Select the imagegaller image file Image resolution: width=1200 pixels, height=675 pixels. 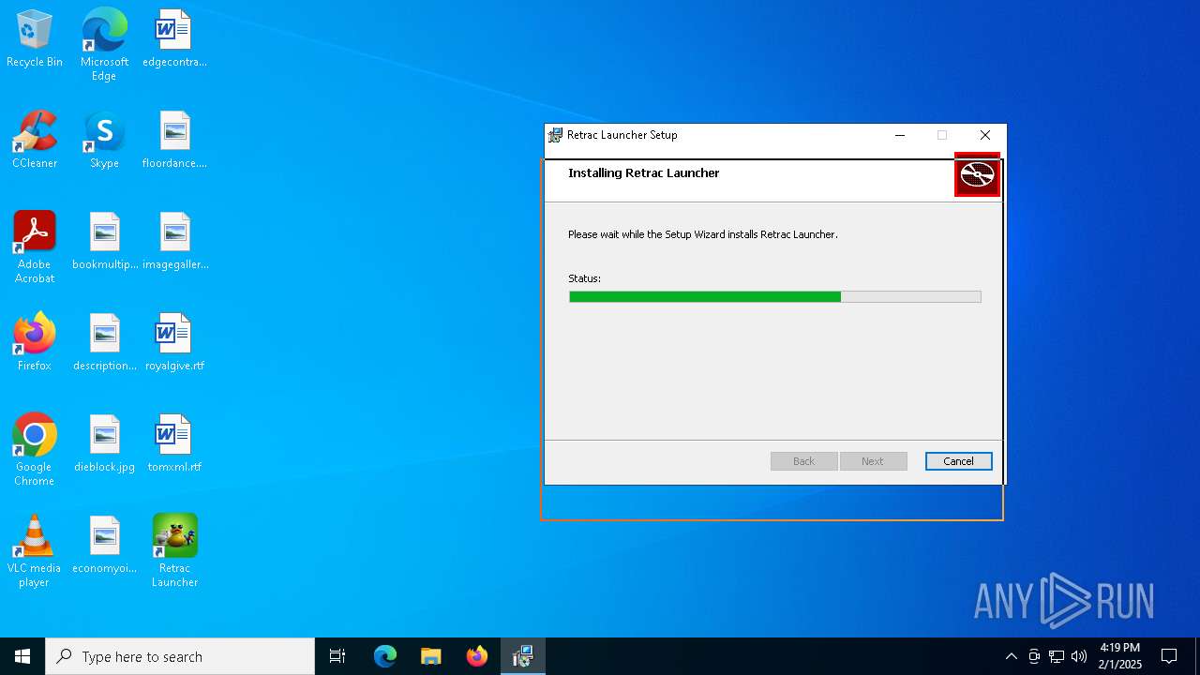[174, 241]
